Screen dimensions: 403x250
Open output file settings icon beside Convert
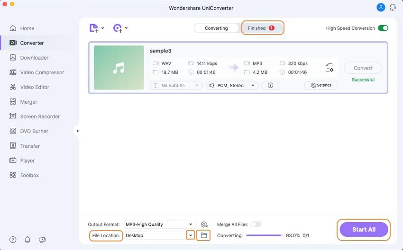pyautogui.click(x=329, y=68)
